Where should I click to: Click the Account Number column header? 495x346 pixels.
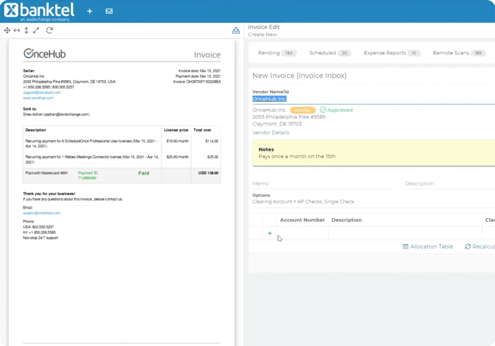point(302,220)
